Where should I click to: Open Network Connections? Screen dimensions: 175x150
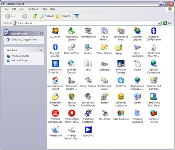coord(154,67)
